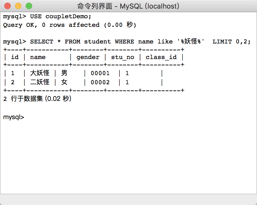This screenshot has height=205, width=257.
Task: Click the USE coupletDemo; command text
Action: [x=61, y=16]
